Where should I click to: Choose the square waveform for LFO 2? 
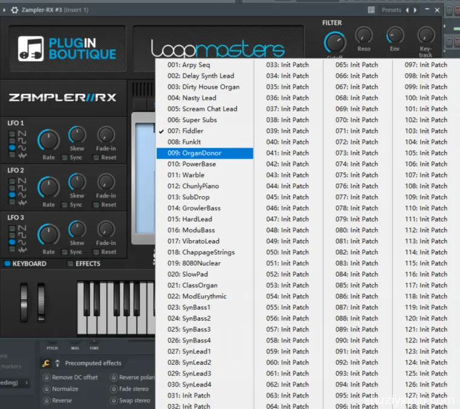click(x=12, y=188)
